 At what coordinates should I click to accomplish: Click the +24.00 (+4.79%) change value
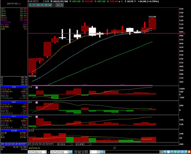(148, 2)
